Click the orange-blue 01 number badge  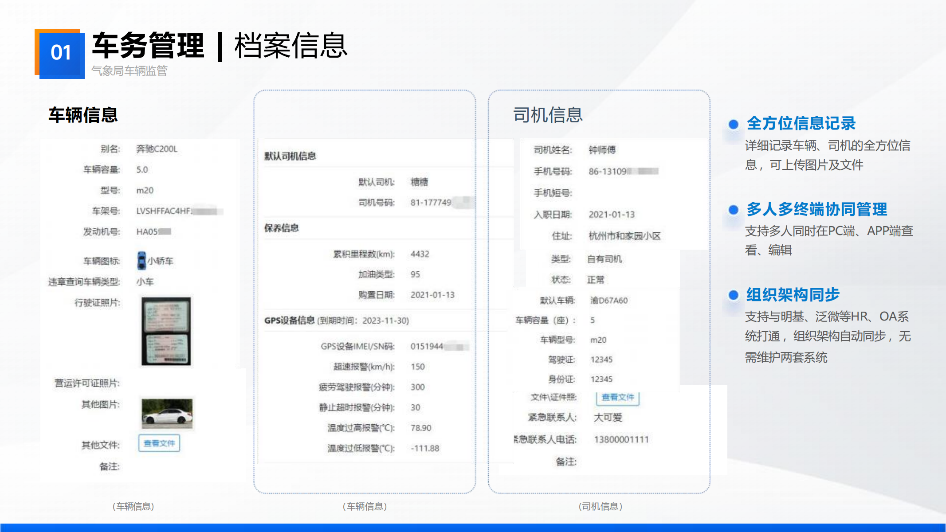coord(61,54)
